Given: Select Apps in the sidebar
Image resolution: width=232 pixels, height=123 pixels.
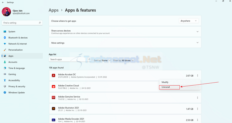Looking at the screenshot, I should tap(22, 56).
